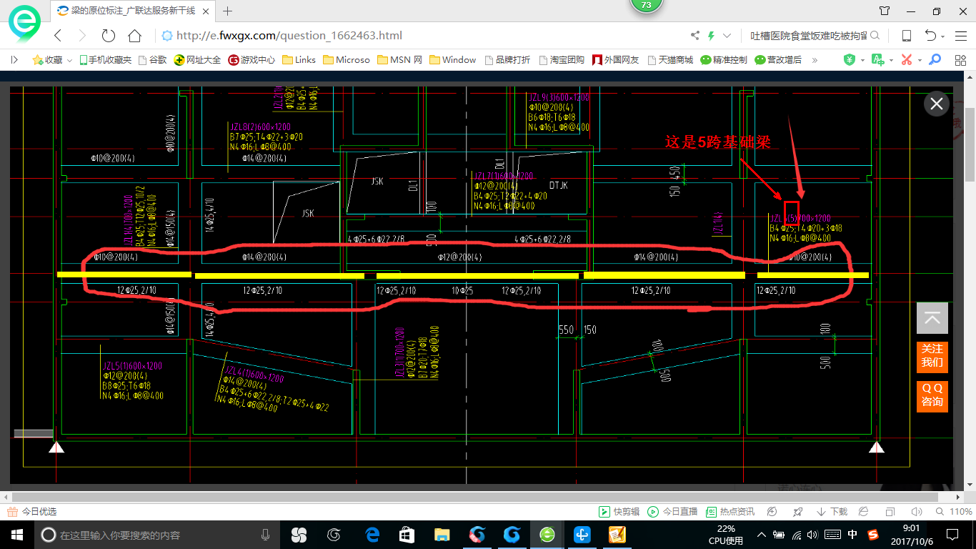Toggle the bookmarks sidebar panel
Screen dimensions: 976x549
tap(14, 60)
